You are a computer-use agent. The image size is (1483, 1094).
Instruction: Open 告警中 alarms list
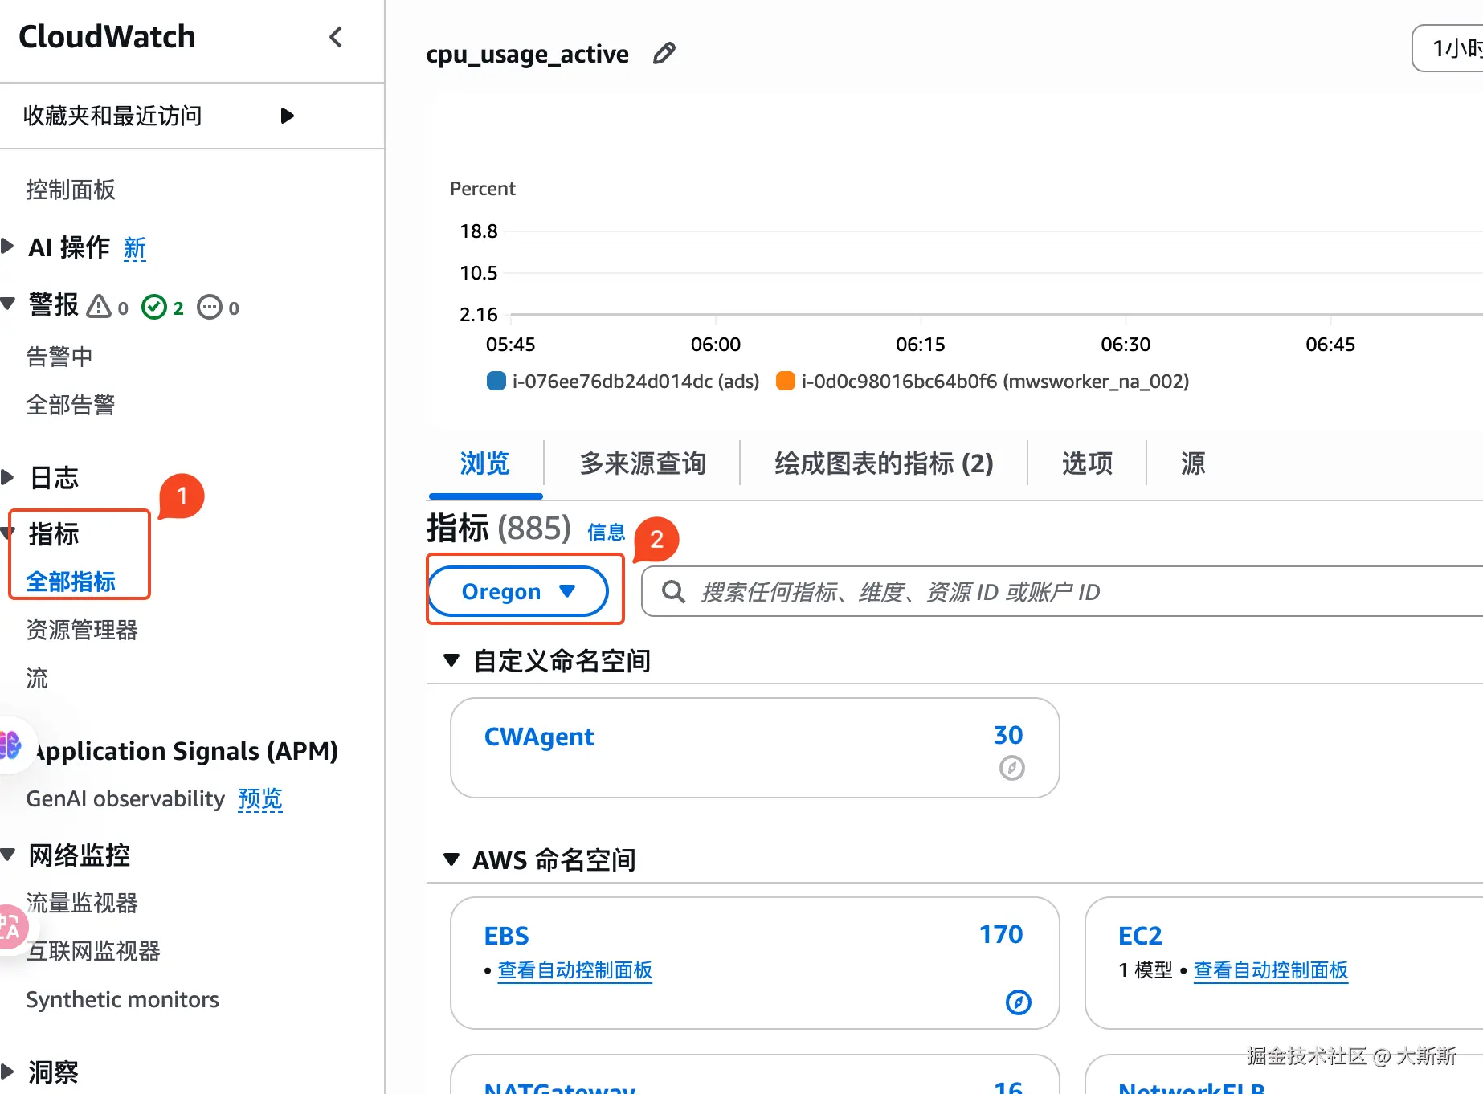pyautogui.click(x=59, y=357)
